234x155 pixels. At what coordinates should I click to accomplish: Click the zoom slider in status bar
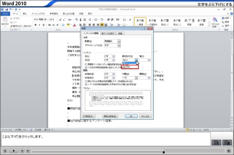[221, 130]
